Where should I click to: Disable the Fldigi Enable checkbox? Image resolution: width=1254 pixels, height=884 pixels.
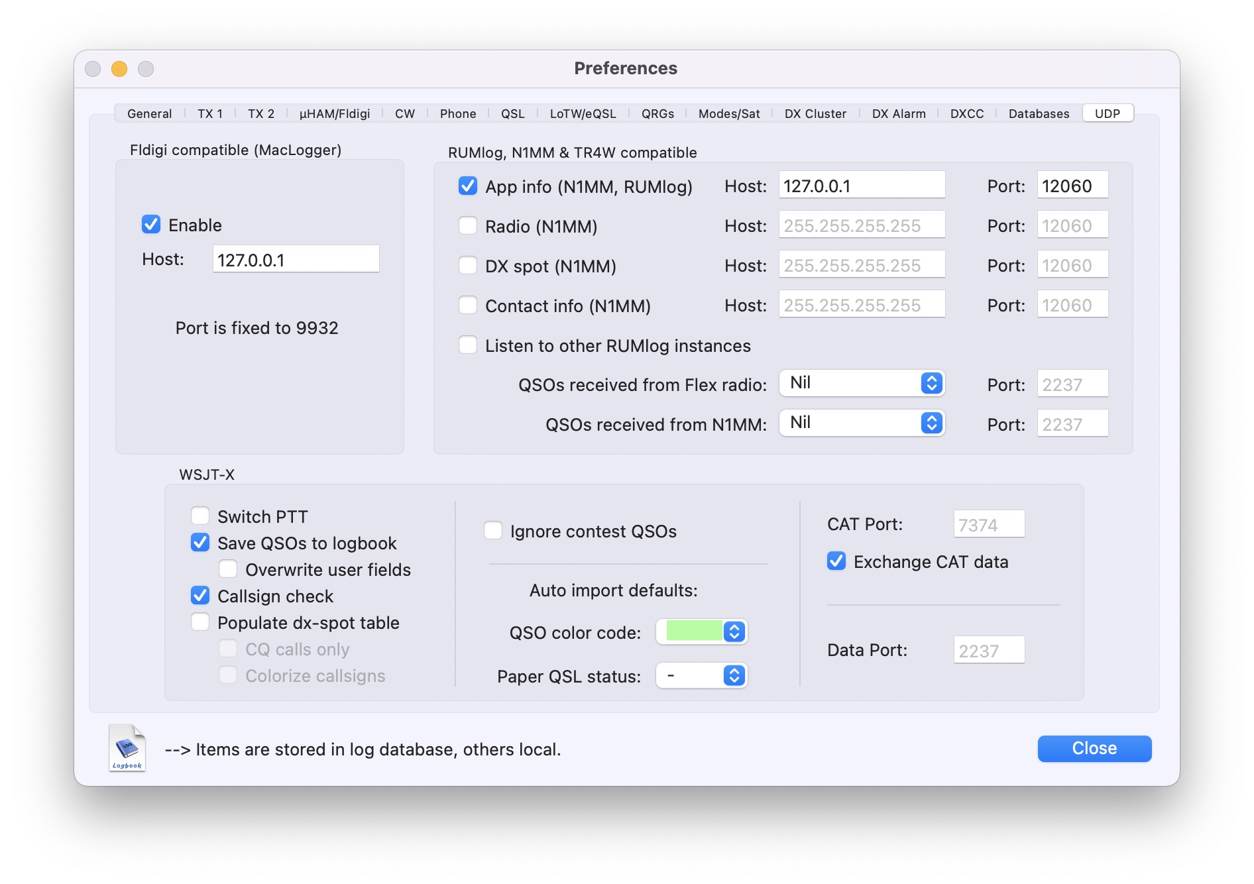coord(151,225)
